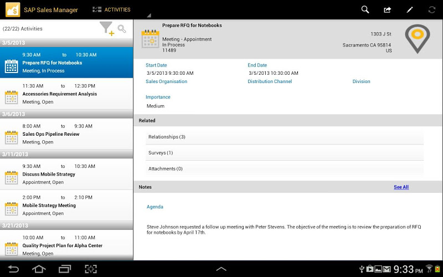Click the Agenda note title

155,207
